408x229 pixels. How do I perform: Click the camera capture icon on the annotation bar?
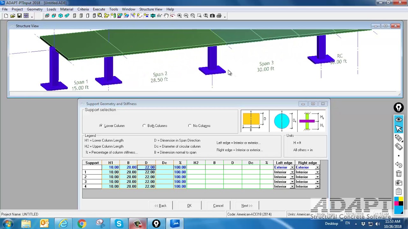[x=399, y=183]
